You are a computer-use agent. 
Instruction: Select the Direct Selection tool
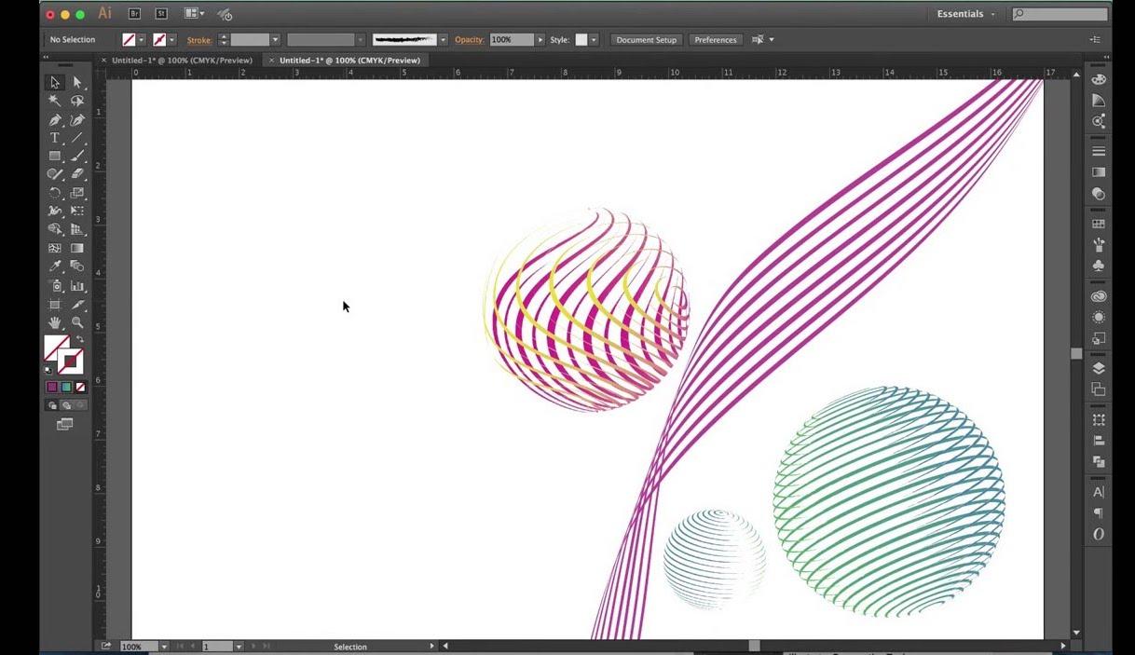(x=77, y=82)
